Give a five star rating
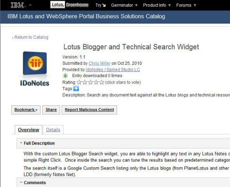This screenshot has height=187, width=230. [102, 82]
